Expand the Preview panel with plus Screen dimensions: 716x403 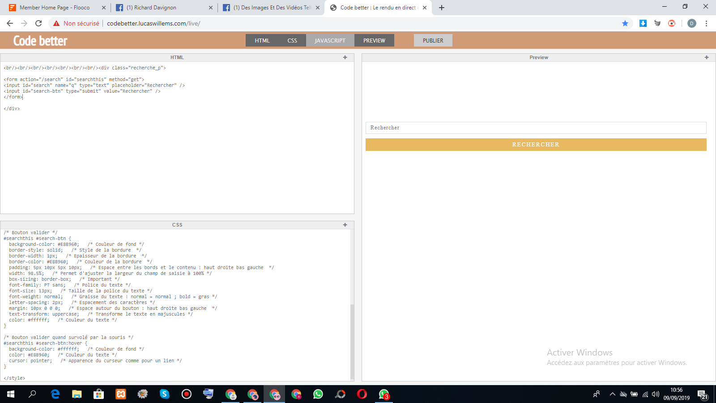(x=707, y=57)
